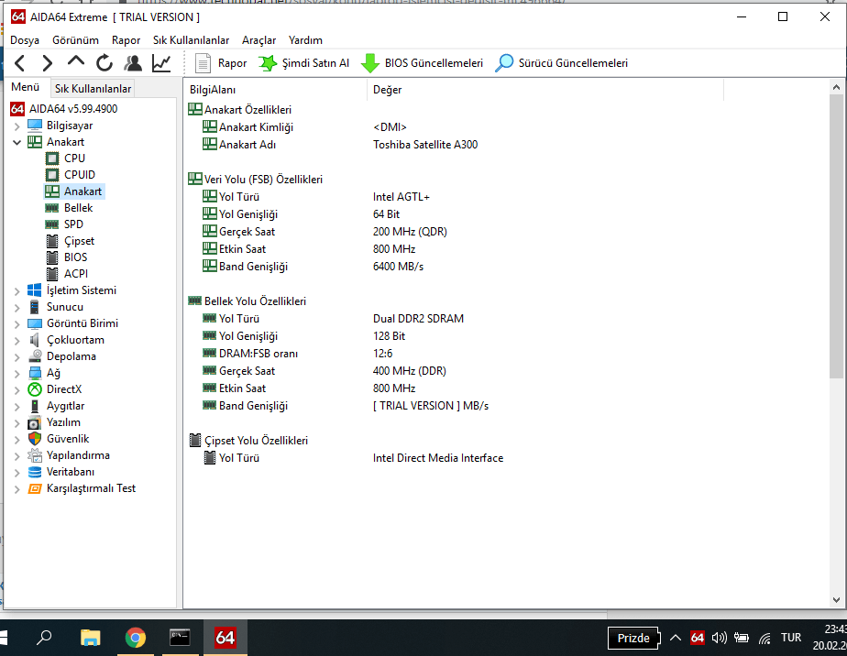Select the Çipset chip icon in tree
847x656 pixels.
(52, 241)
